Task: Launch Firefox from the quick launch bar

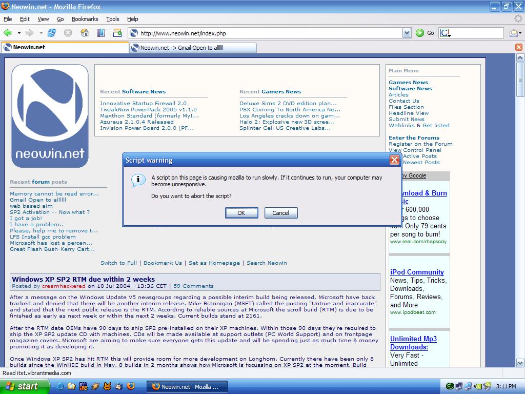Action: click(x=131, y=386)
